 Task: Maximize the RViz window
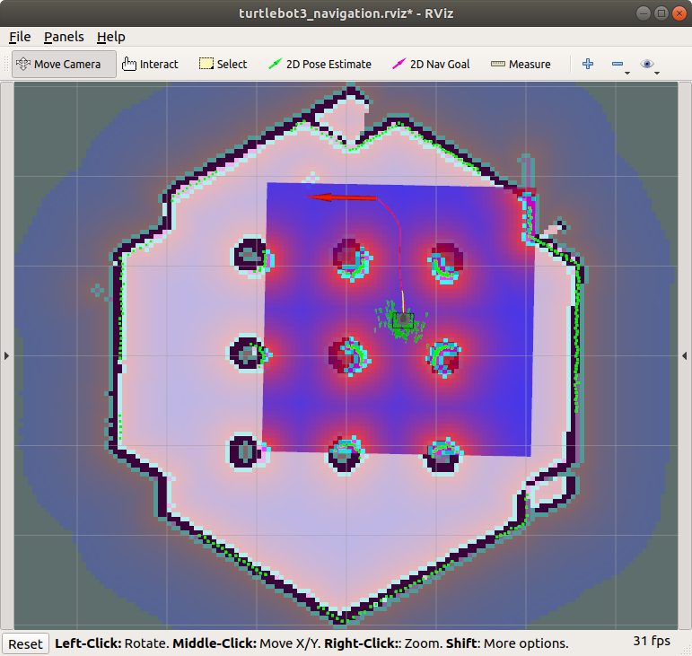(x=661, y=13)
